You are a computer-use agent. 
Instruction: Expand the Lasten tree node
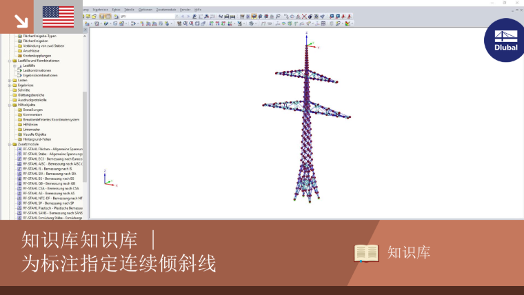coord(10,81)
